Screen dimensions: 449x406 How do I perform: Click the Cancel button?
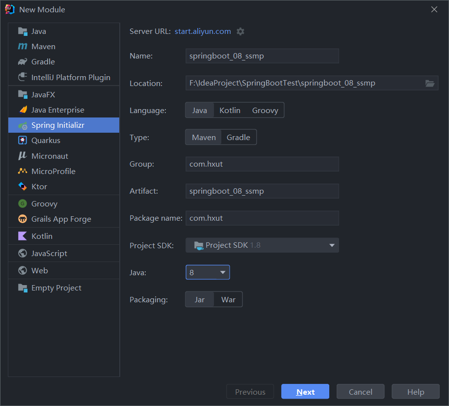coord(360,392)
